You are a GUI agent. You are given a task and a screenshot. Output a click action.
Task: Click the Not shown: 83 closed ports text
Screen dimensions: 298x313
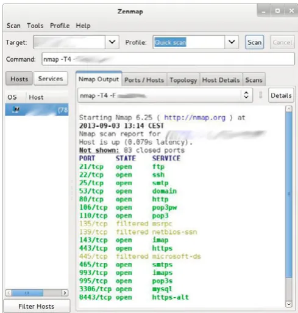pos(132,150)
